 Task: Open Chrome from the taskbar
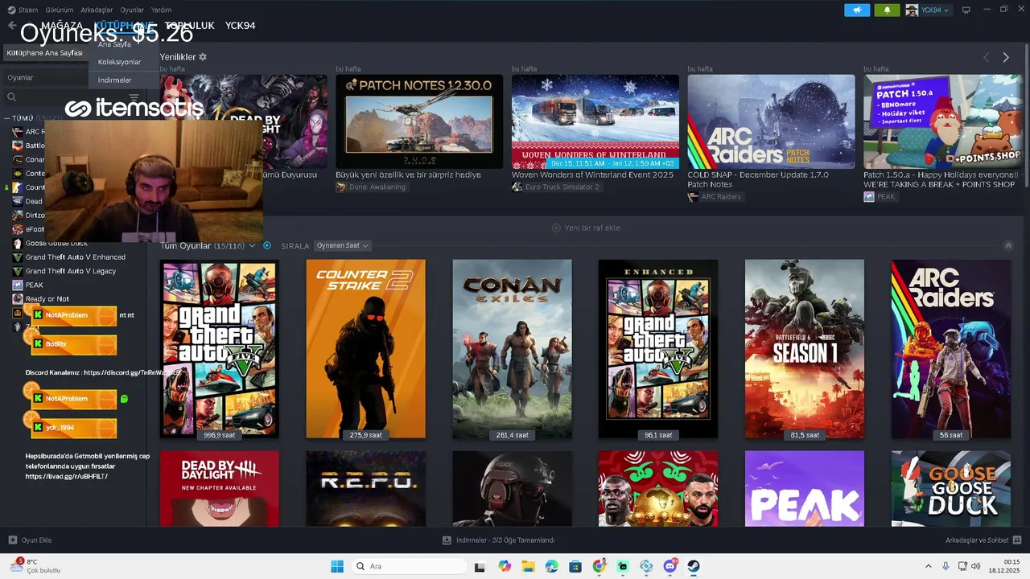pos(599,566)
